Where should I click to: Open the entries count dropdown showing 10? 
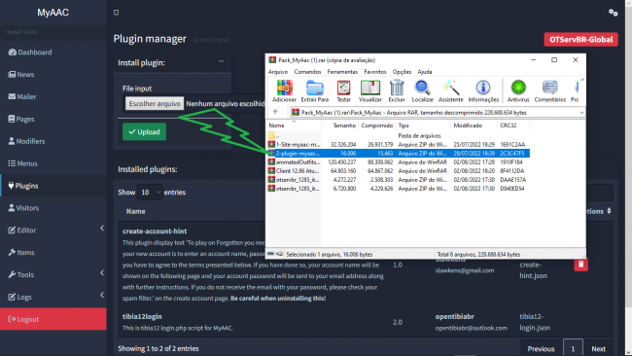[150, 193]
